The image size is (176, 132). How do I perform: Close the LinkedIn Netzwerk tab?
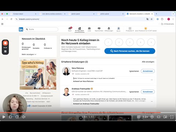152,14
